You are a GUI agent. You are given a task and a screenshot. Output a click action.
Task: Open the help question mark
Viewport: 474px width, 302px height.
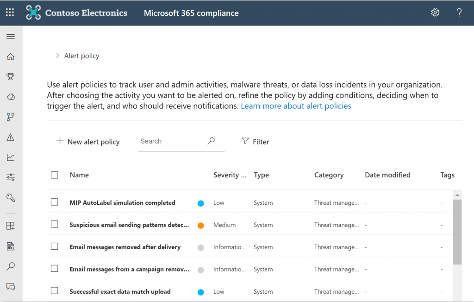click(x=459, y=13)
